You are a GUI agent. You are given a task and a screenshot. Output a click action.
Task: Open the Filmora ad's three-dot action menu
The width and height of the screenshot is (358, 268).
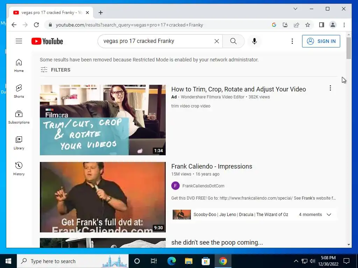pyautogui.click(x=330, y=88)
